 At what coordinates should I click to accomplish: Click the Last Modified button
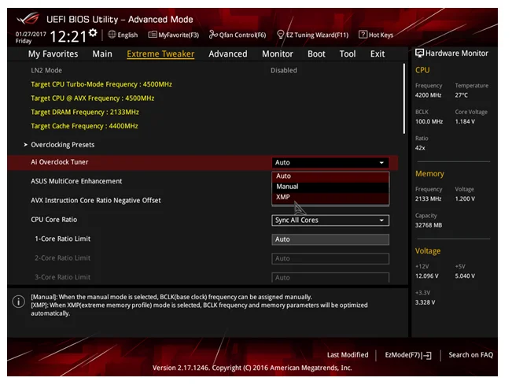point(347,355)
